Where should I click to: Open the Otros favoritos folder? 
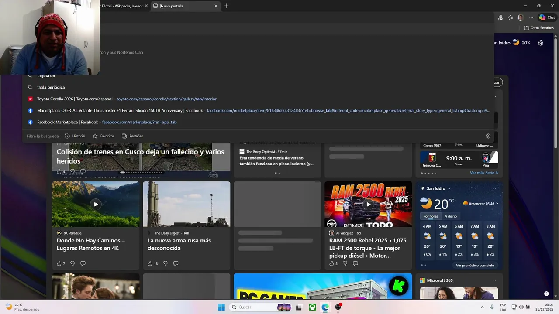tap(539, 28)
